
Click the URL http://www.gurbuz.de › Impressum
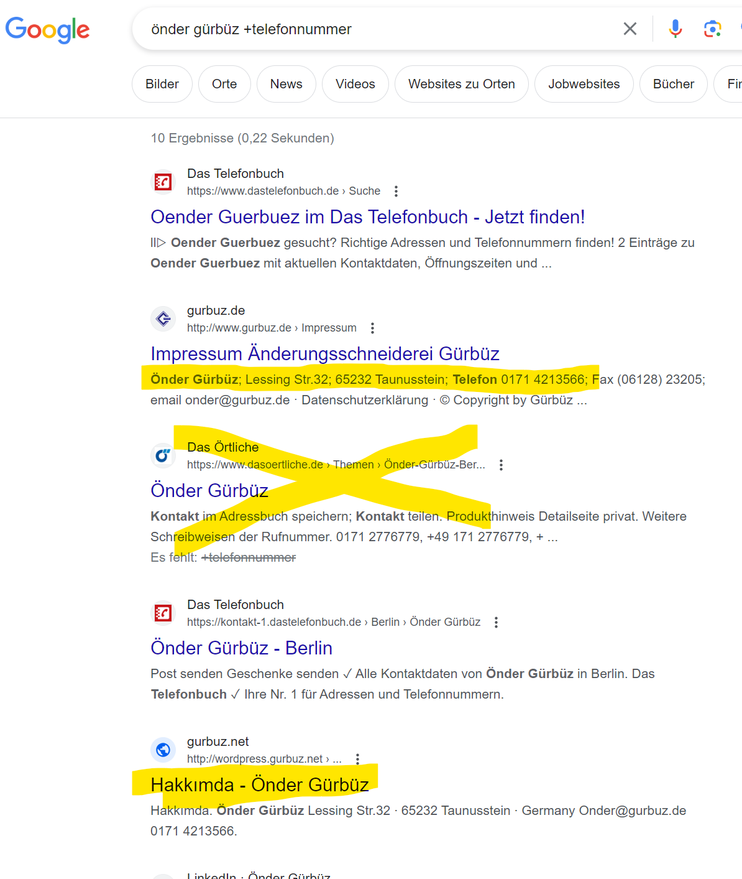point(272,328)
